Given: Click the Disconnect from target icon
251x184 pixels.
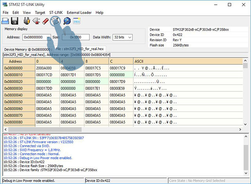Looking at the screenshot, I should tap(36, 21).
